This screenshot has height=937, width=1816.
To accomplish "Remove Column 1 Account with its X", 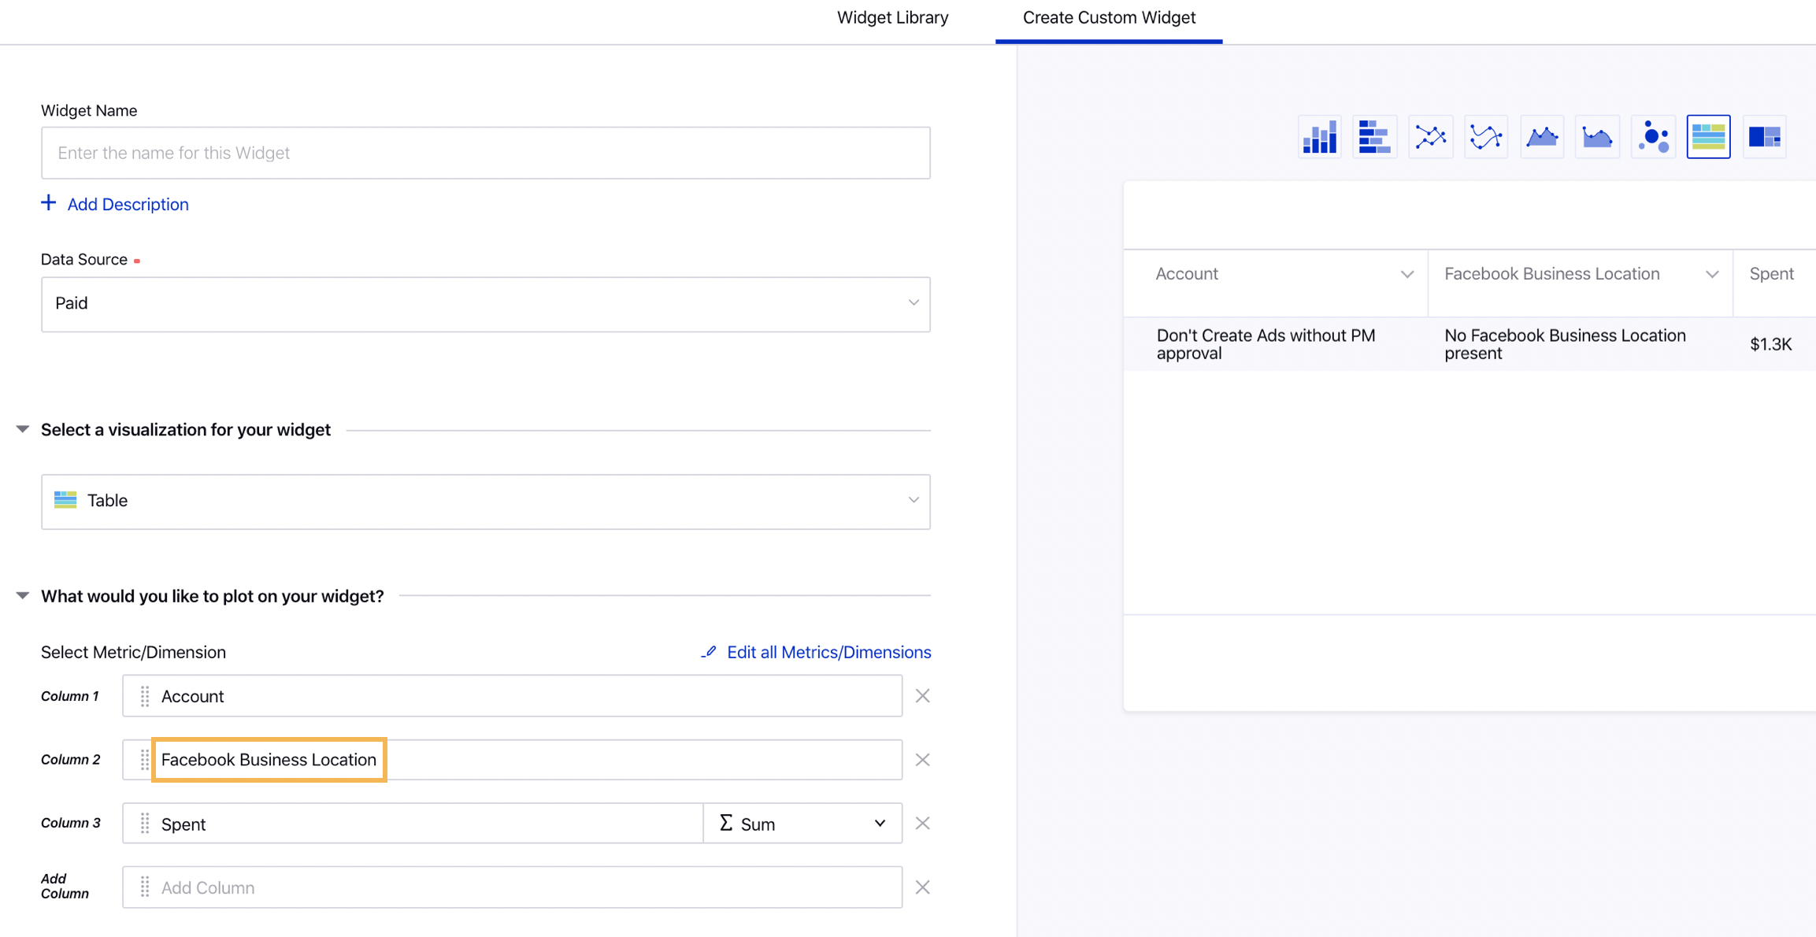I will 922,696.
